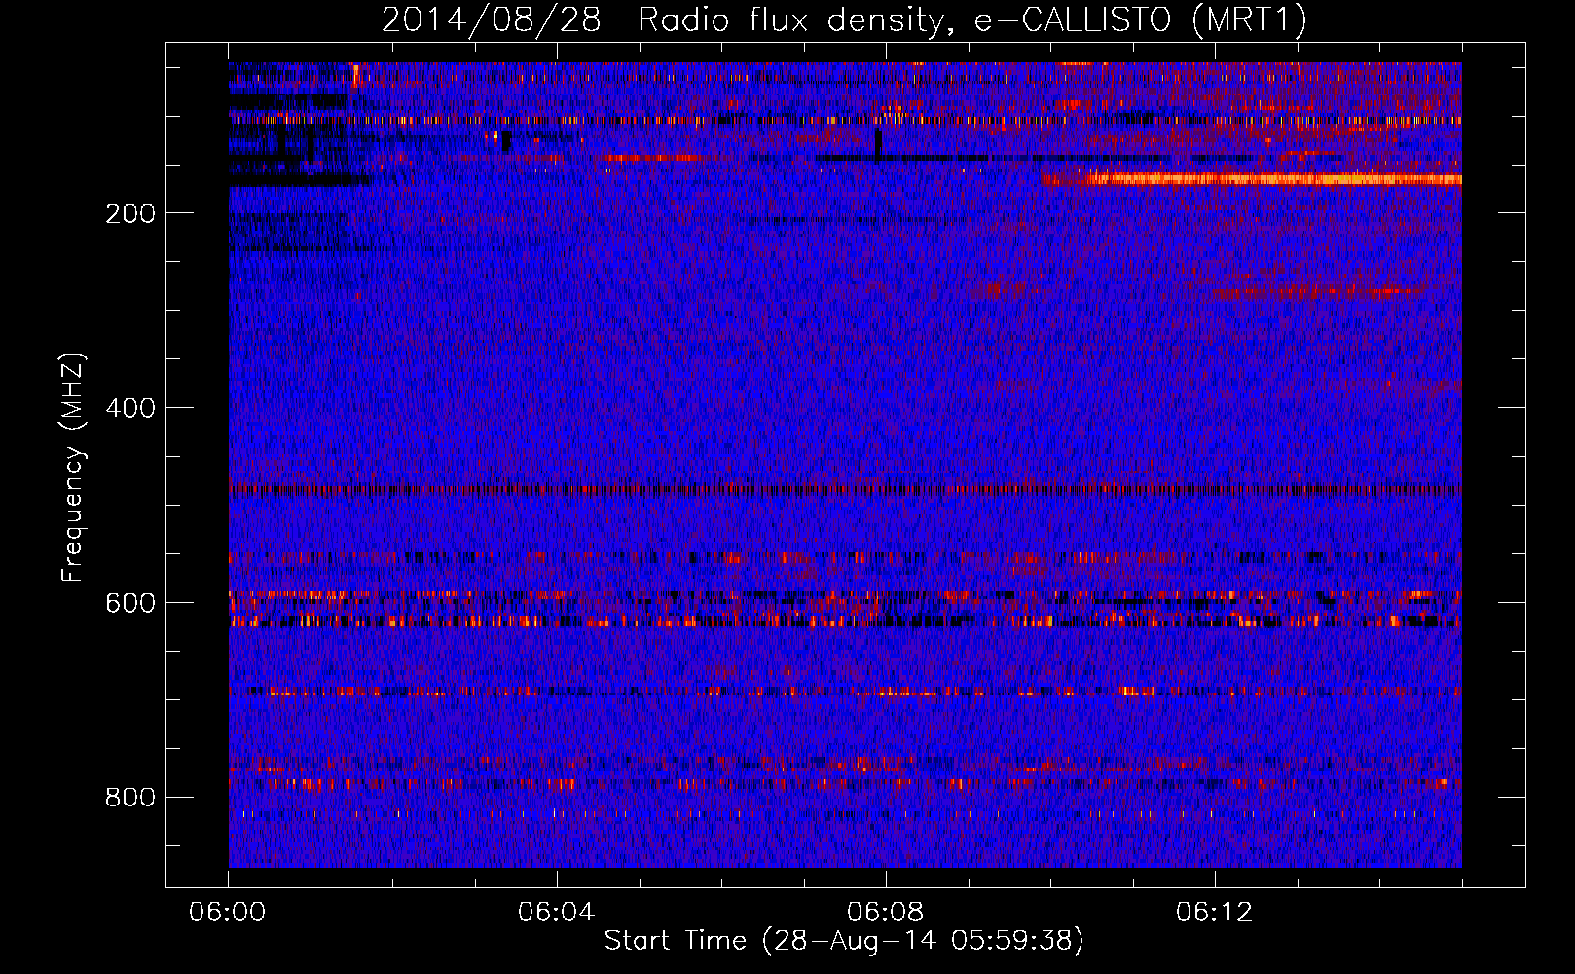Click the 'Start Time (28-Aug-14 05:59:38)' axis label

coord(844,941)
